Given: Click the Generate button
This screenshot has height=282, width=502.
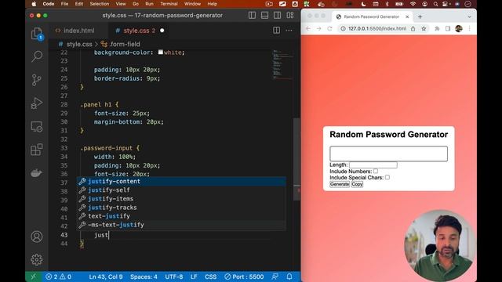Looking at the screenshot, I should (x=340, y=184).
